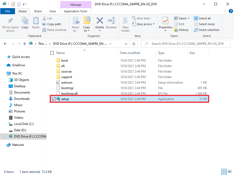234x175 pixels.
Task: Select the bootmgr.efi file
Action: click(129, 93)
